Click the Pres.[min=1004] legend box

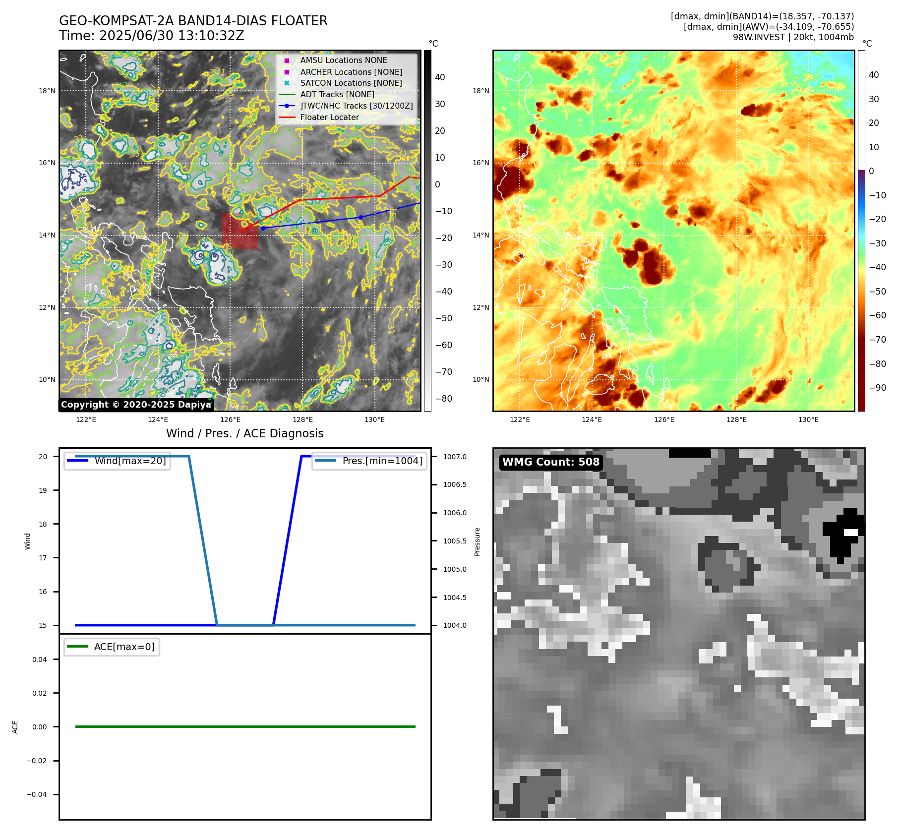pyautogui.click(x=369, y=461)
